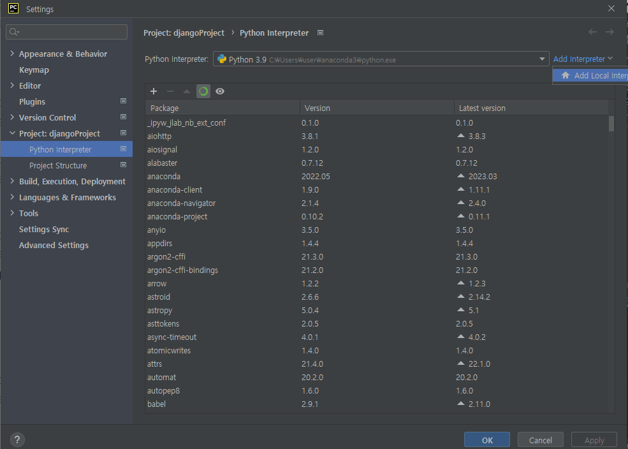Click home icon of Add Local Interpreter
Viewport: 628px width, 449px height.
coord(566,75)
